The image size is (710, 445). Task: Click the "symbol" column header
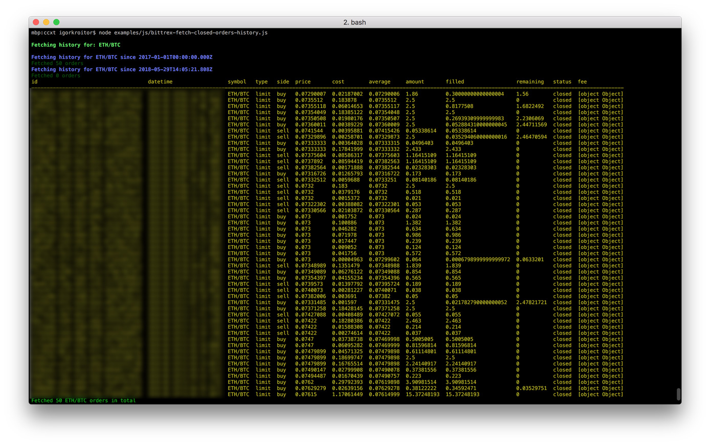click(x=237, y=81)
